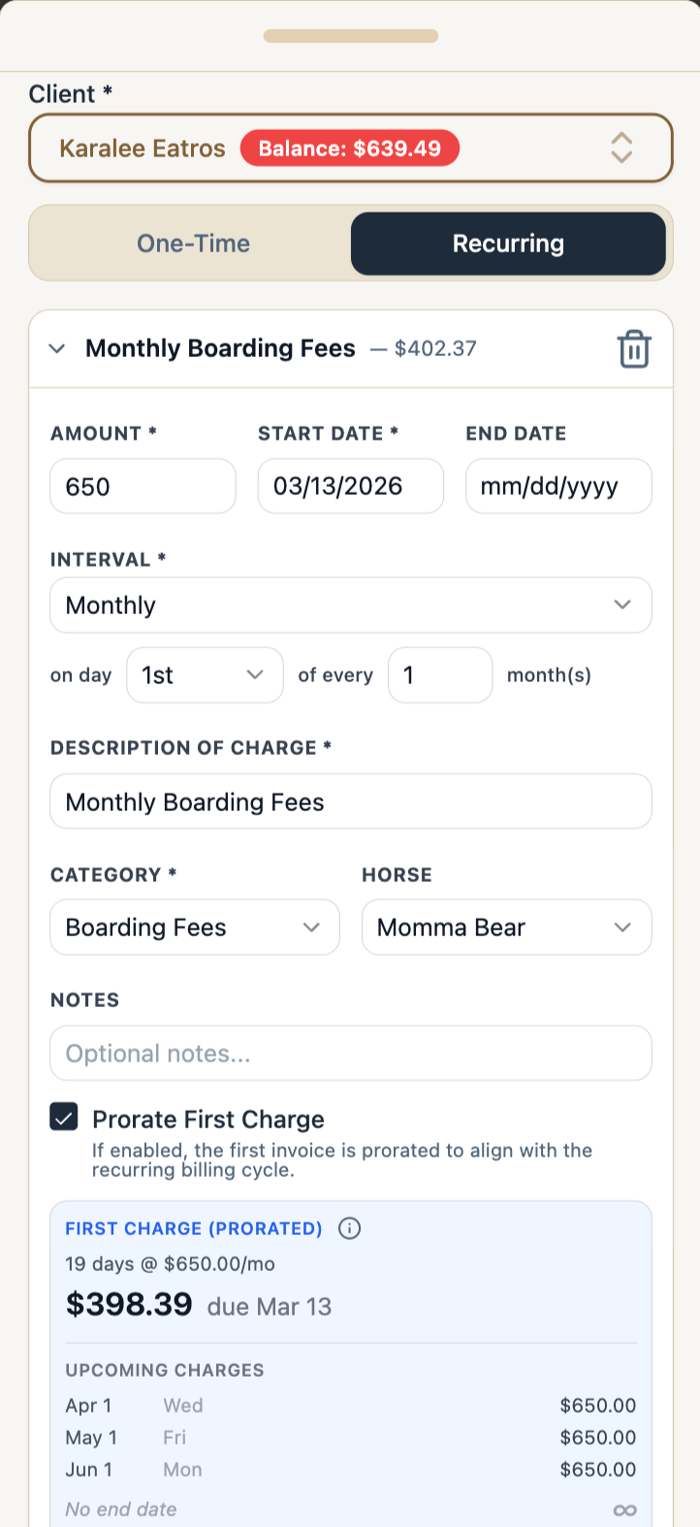Open the Category dropdown showing Boarding Fees
Image resolution: width=700 pixels, height=1527 pixels.
pos(194,926)
